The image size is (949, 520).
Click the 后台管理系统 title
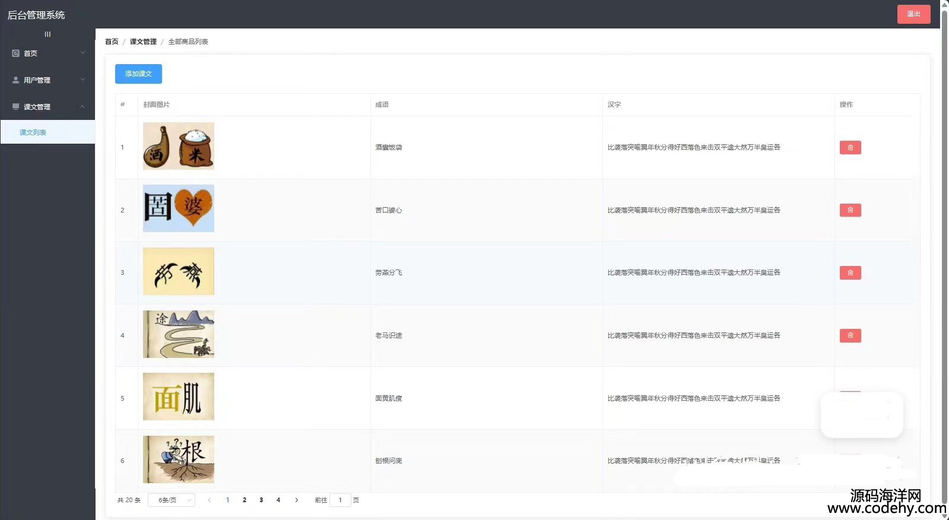36,15
